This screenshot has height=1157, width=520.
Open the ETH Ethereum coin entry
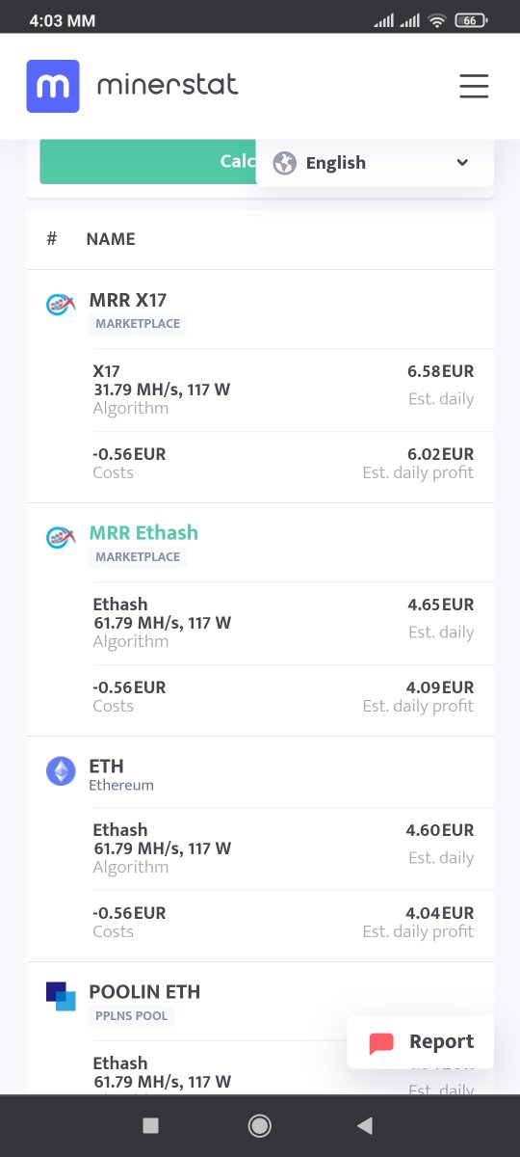click(106, 766)
